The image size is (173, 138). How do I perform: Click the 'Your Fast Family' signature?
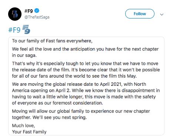click(x=29, y=132)
